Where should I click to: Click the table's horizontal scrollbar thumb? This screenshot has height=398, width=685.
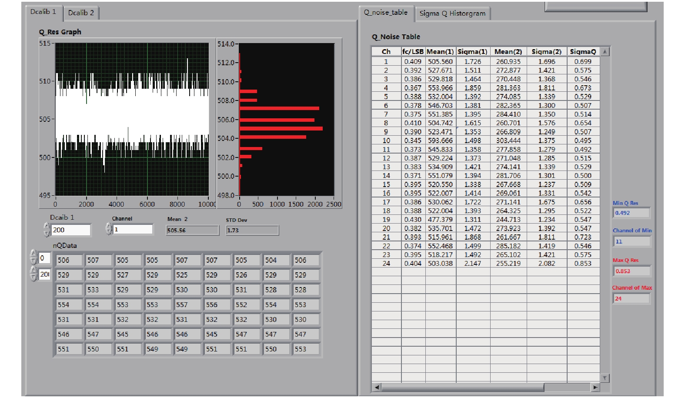[x=463, y=387]
